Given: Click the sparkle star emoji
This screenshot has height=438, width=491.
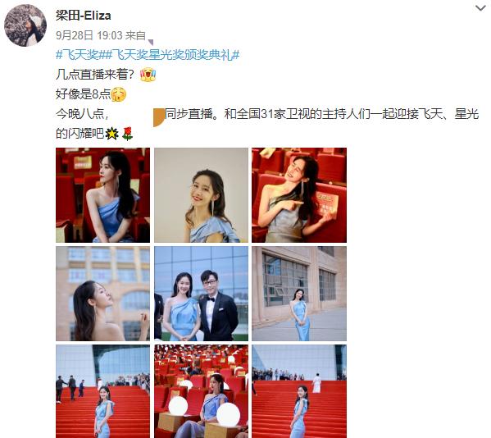Looking at the screenshot, I should click(x=111, y=134).
